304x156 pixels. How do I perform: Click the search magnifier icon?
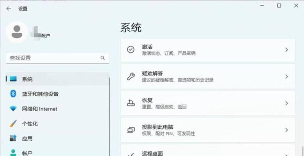point(103,58)
